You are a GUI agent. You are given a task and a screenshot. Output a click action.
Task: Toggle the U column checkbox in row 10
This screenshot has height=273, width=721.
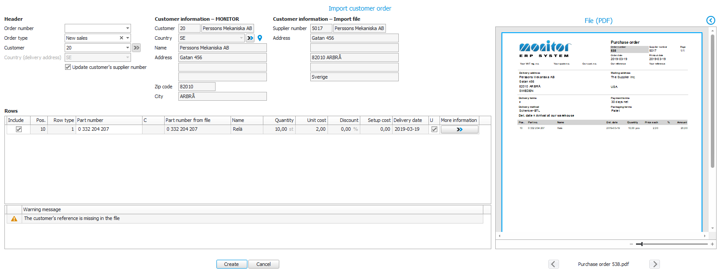[x=434, y=129]
